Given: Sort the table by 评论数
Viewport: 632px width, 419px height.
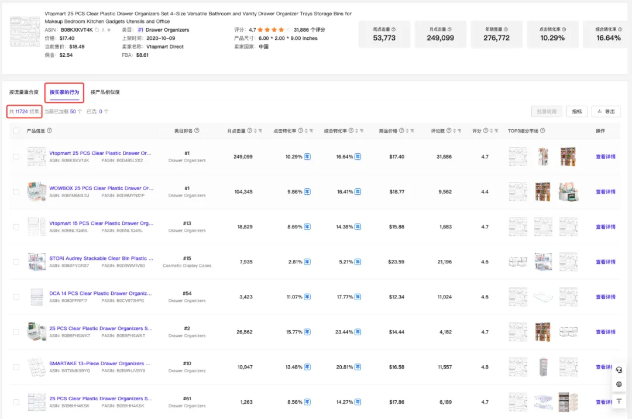Looking at the screenshot, I should coord(454,130).
